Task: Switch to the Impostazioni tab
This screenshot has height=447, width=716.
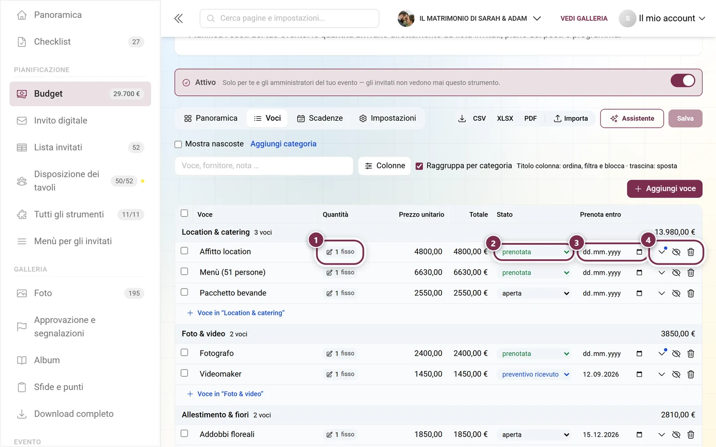Action: [387, 118]
